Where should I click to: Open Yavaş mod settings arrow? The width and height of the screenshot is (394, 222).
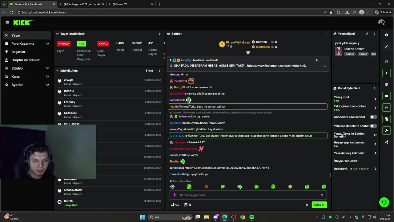(x=375, y=99)
